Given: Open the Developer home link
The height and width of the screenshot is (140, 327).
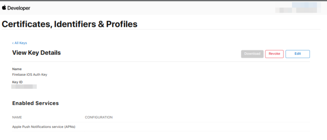Looking at the screenshot, I should click(19, 8).
